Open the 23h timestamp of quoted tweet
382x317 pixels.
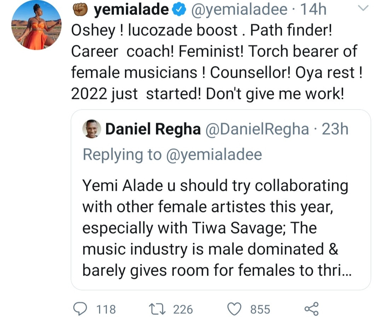335,129
